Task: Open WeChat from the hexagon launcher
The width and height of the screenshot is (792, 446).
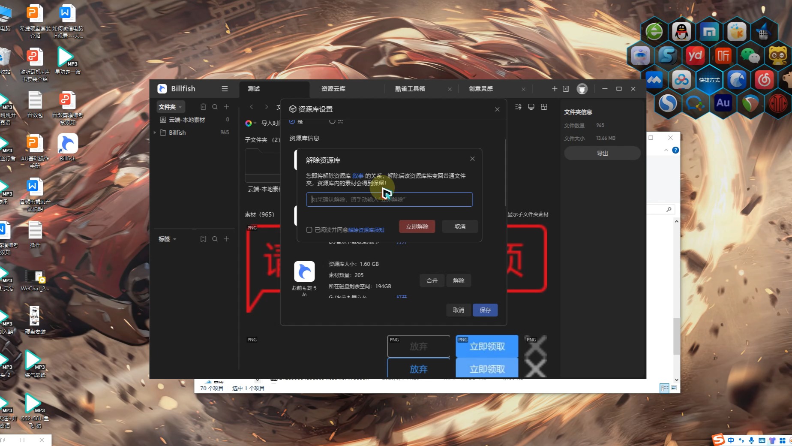Action: [750, 56]
